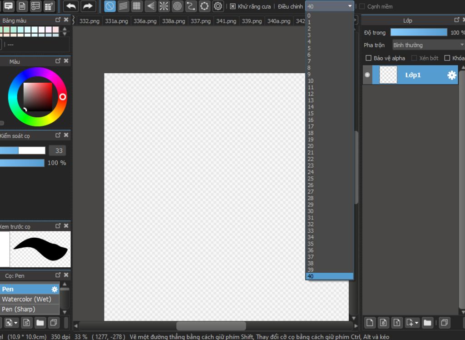Select the Pen brush

[x=30, y=289]
